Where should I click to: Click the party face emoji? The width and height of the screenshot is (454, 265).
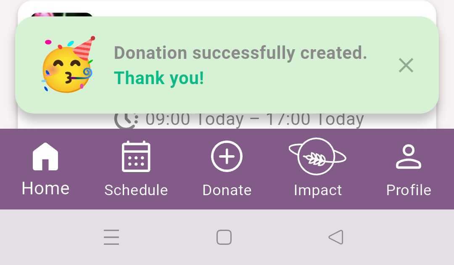68,65
